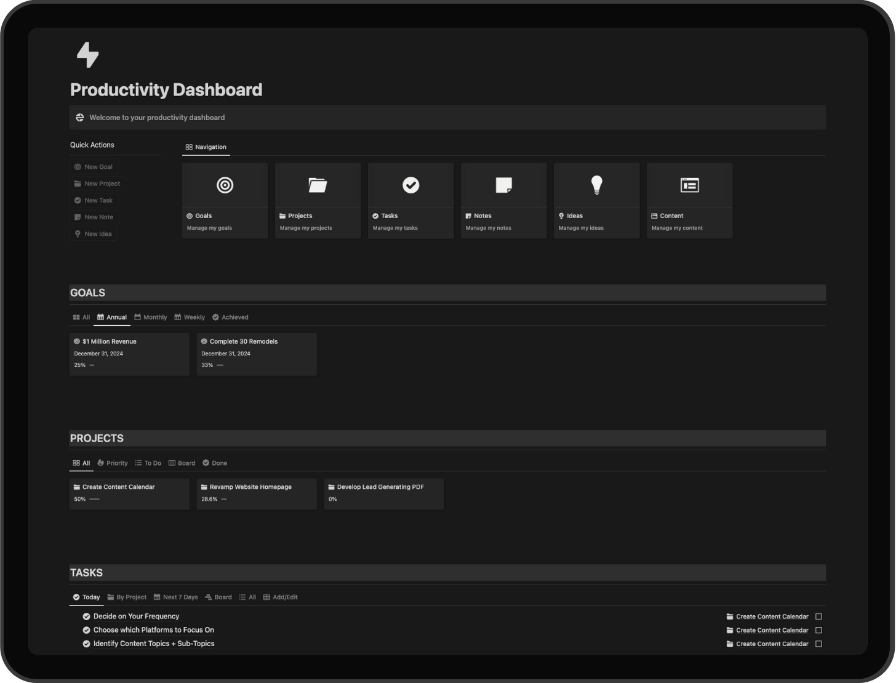Select the Priority tab in Projects
896x683 pixels.
coord(113,463)
